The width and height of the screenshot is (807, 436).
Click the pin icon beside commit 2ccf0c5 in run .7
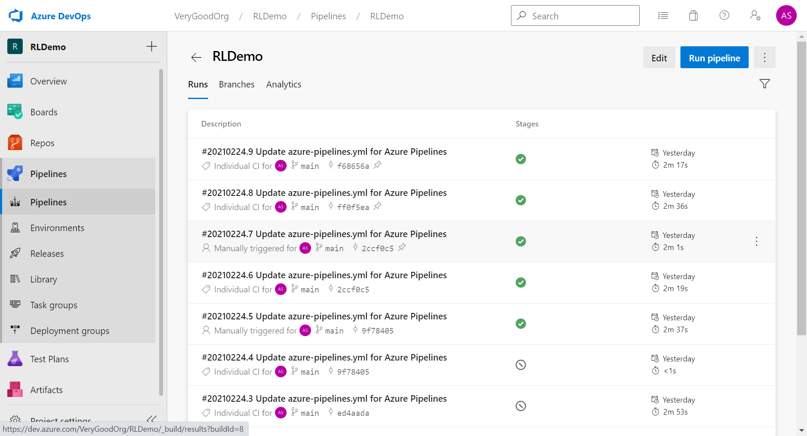402,247
